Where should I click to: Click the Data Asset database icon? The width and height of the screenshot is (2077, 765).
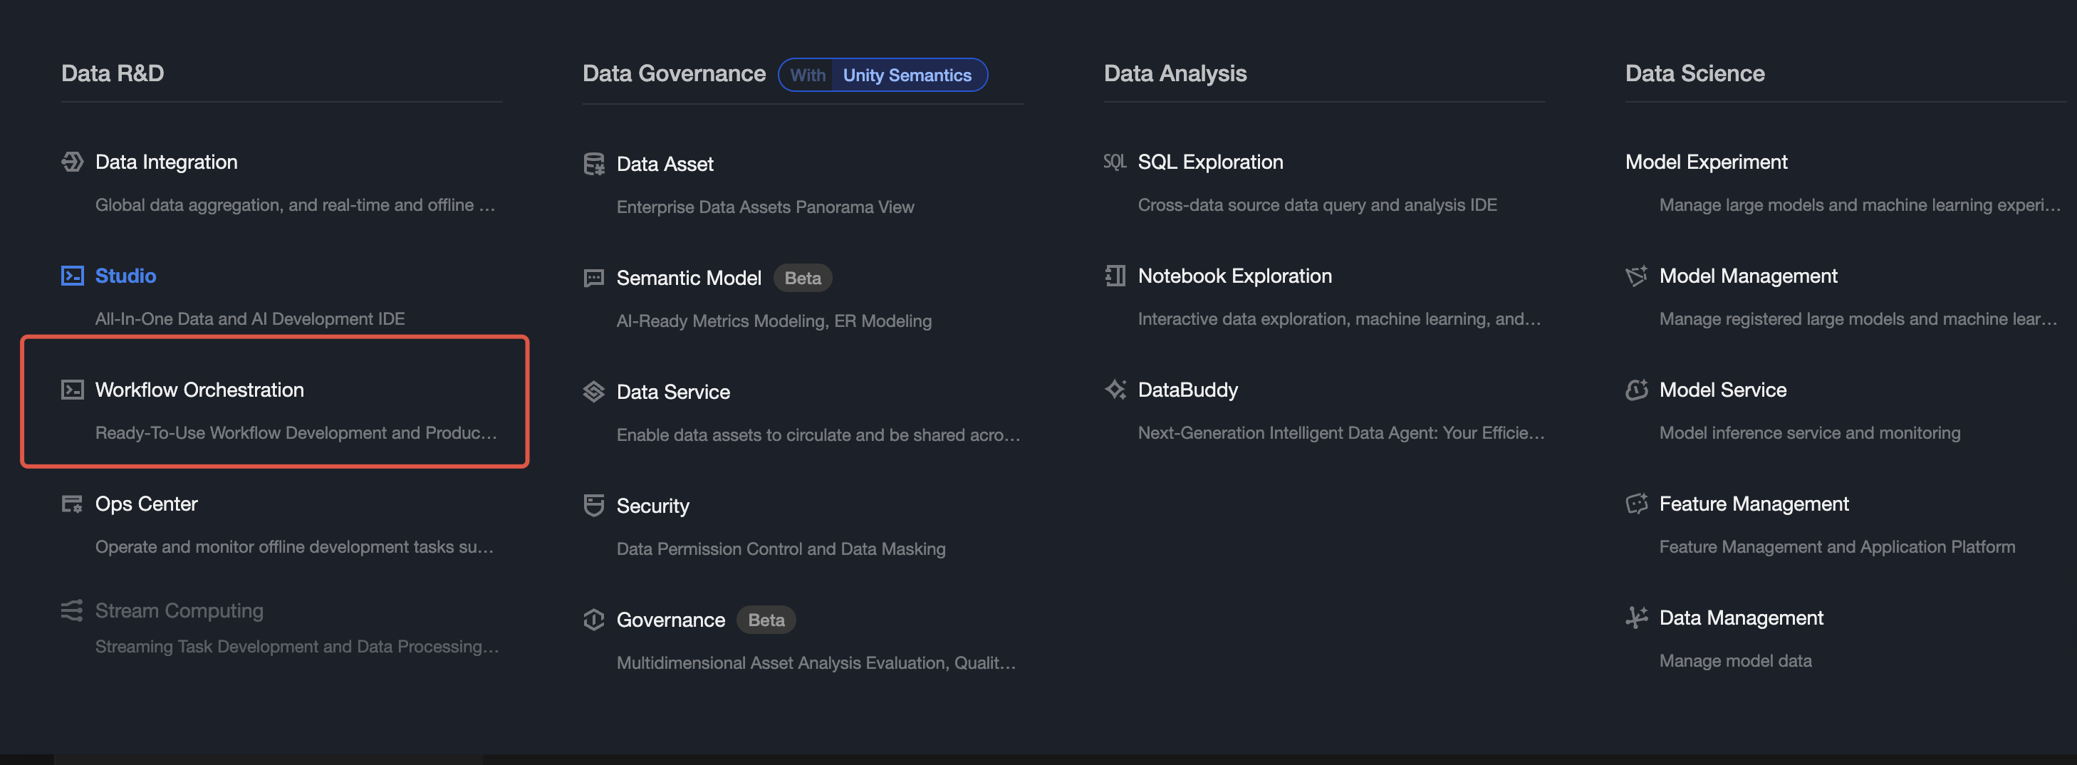tap(594, 165)
